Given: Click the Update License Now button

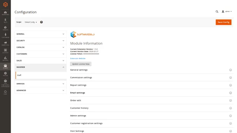Looking at the screenshot, I should point(81,64).
